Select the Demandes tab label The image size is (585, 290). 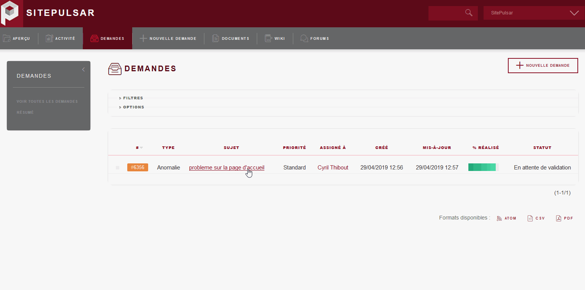(112, 39)
